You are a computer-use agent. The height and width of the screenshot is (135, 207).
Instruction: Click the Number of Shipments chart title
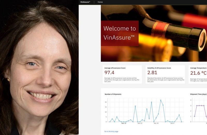[113, 94]
